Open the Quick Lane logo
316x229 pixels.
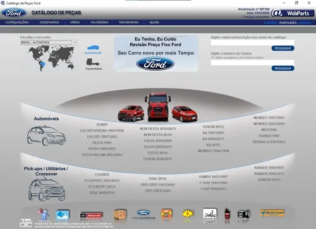272,213
